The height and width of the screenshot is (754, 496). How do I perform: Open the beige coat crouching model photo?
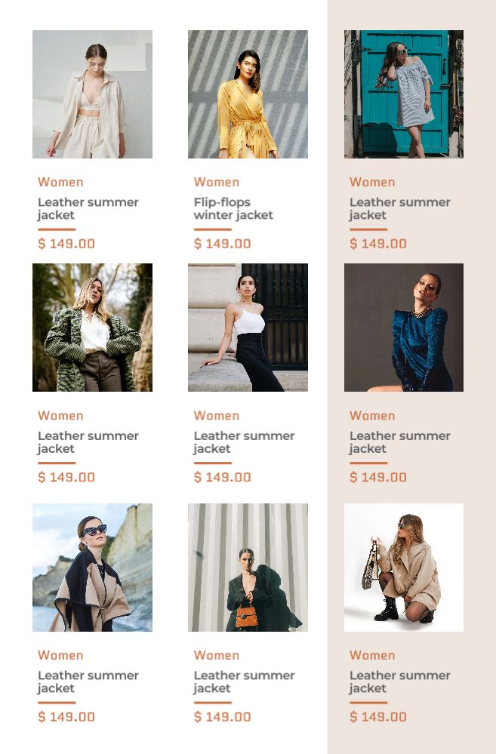click(x=404, y=568)
